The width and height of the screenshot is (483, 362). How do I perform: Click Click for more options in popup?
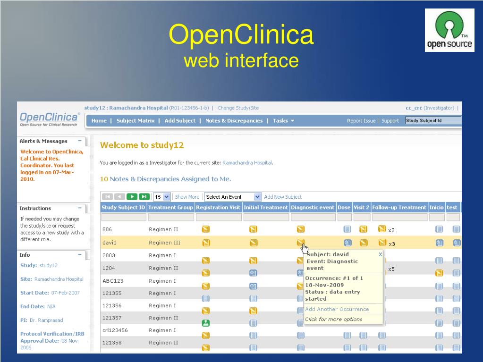click(x=333, y=319)
